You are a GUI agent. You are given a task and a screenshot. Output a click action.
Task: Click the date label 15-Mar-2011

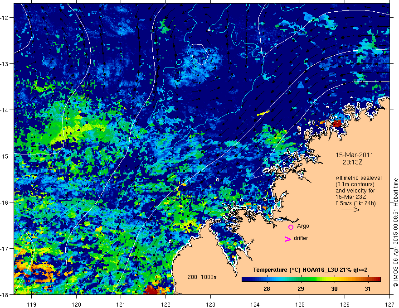355,155
